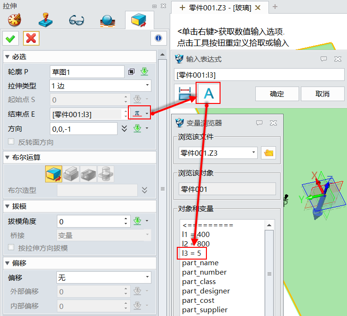Click the measure distance icon in 输入表达式

click(185, 94)
